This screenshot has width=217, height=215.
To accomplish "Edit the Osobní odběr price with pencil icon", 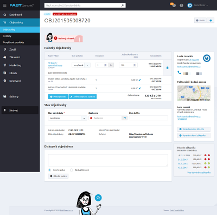I will [139, 80].
